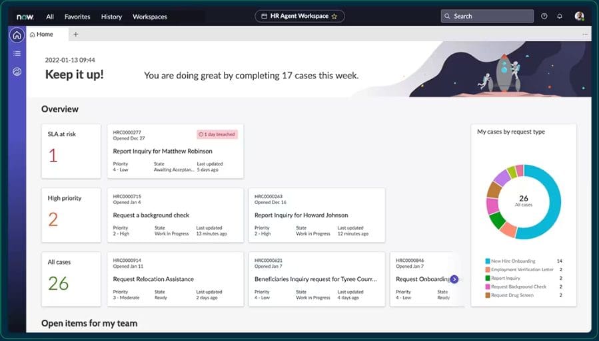Open the three-dot tab overflow menu
Image resolution: width=599 pixels, height=341 pixels.
(585, 35)
